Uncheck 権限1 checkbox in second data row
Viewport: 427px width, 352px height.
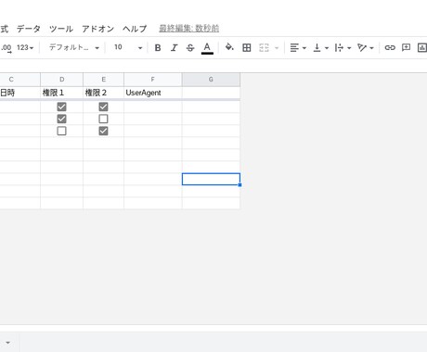[61, 119]
